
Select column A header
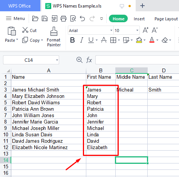[x=49, y=70]
